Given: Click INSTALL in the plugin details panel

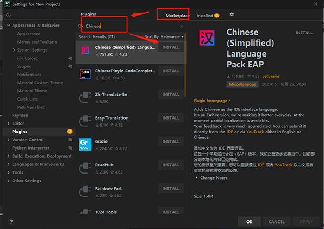Looking at the screenshot, I should (304, 33).
